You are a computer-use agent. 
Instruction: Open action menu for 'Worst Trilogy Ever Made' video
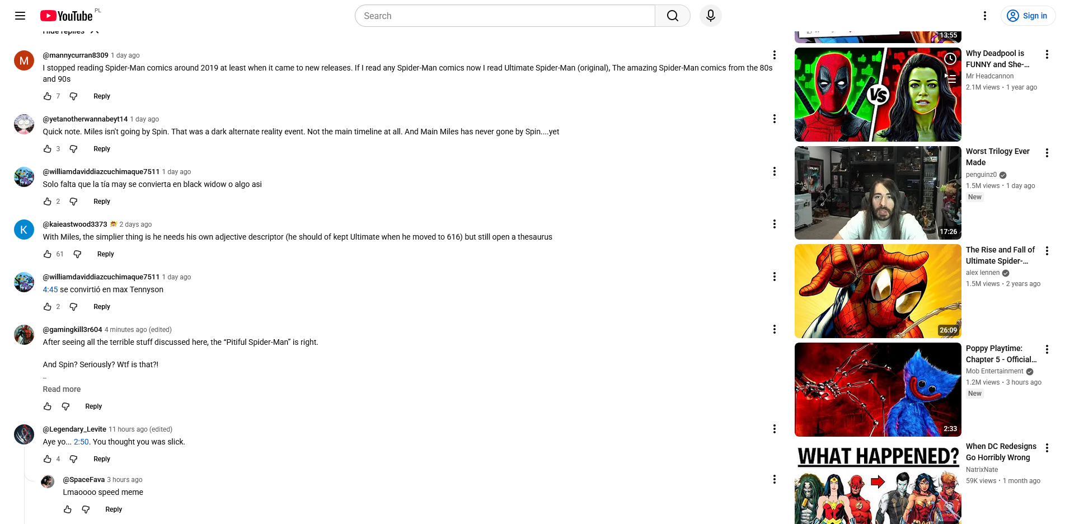(x=1047, y=153)
